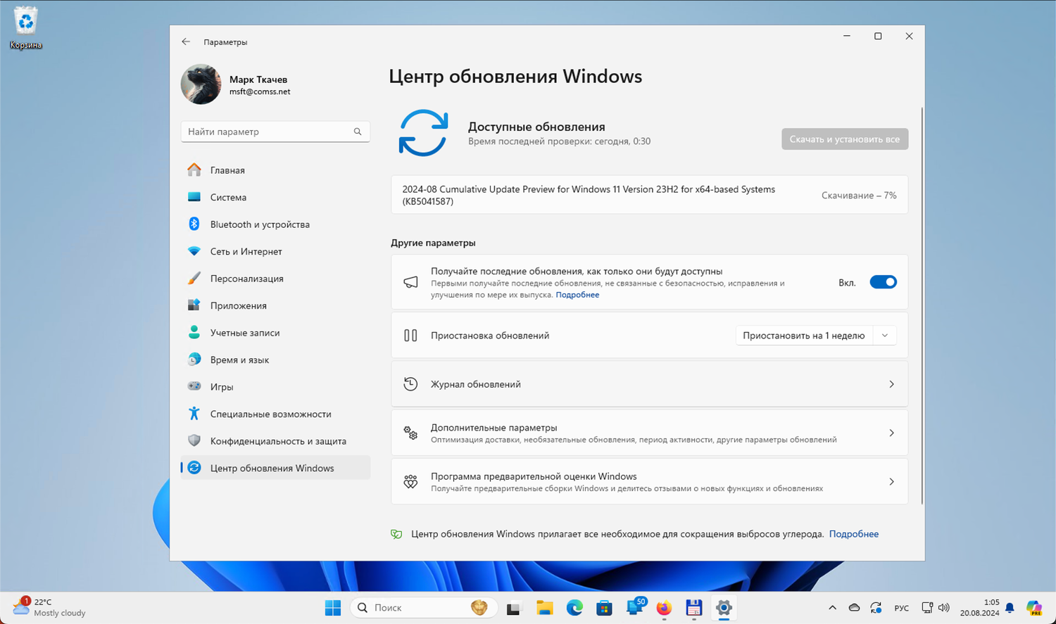
Task: Click the Скачать и установить все button
Action: (845, 139)
